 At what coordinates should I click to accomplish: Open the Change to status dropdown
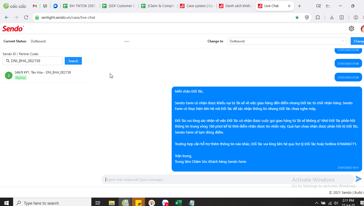point(287,41)
